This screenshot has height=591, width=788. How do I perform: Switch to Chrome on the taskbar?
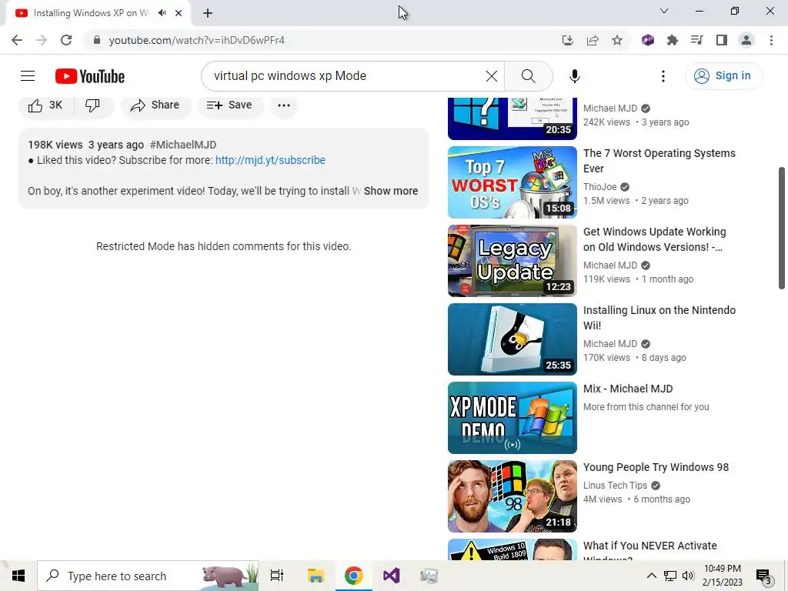(x=353, y=576)
